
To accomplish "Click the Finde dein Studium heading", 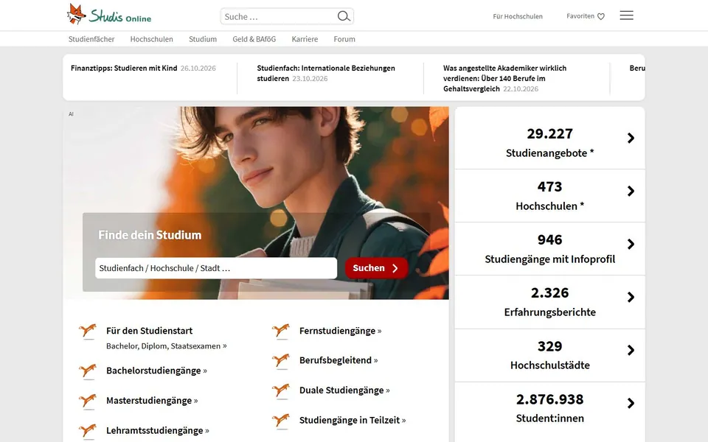I will [150, 235].
